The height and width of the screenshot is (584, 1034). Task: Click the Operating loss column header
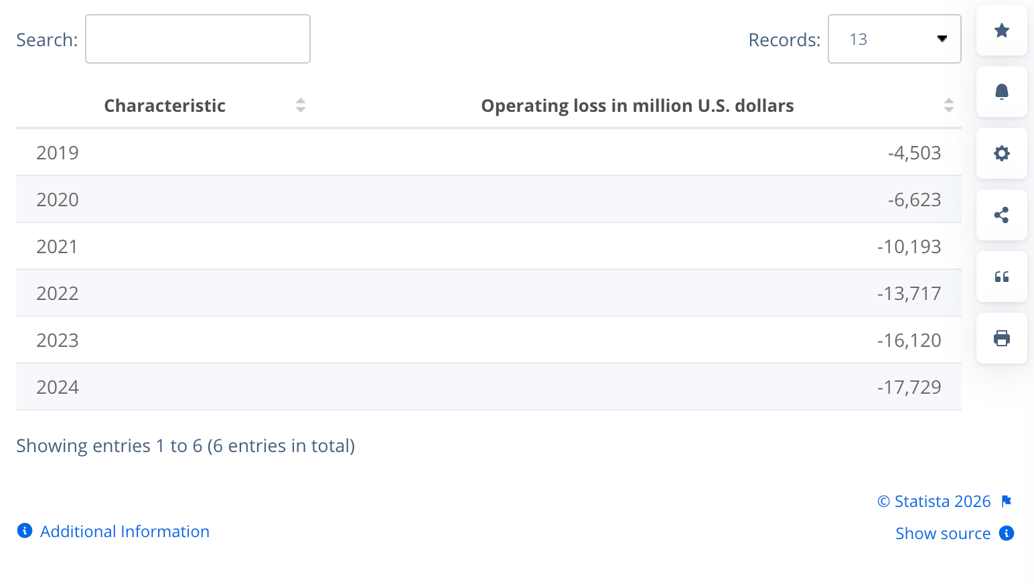point(637,105)
